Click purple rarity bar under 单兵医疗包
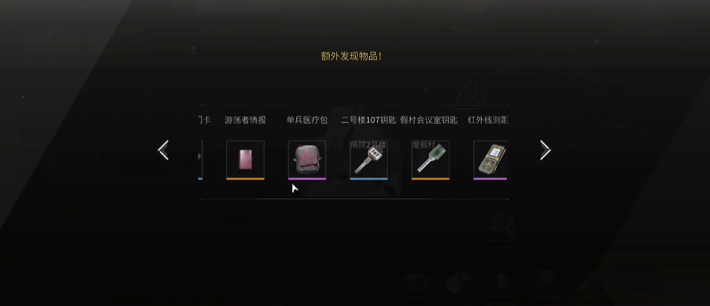 pyautogui.click(x=307, y=179)
